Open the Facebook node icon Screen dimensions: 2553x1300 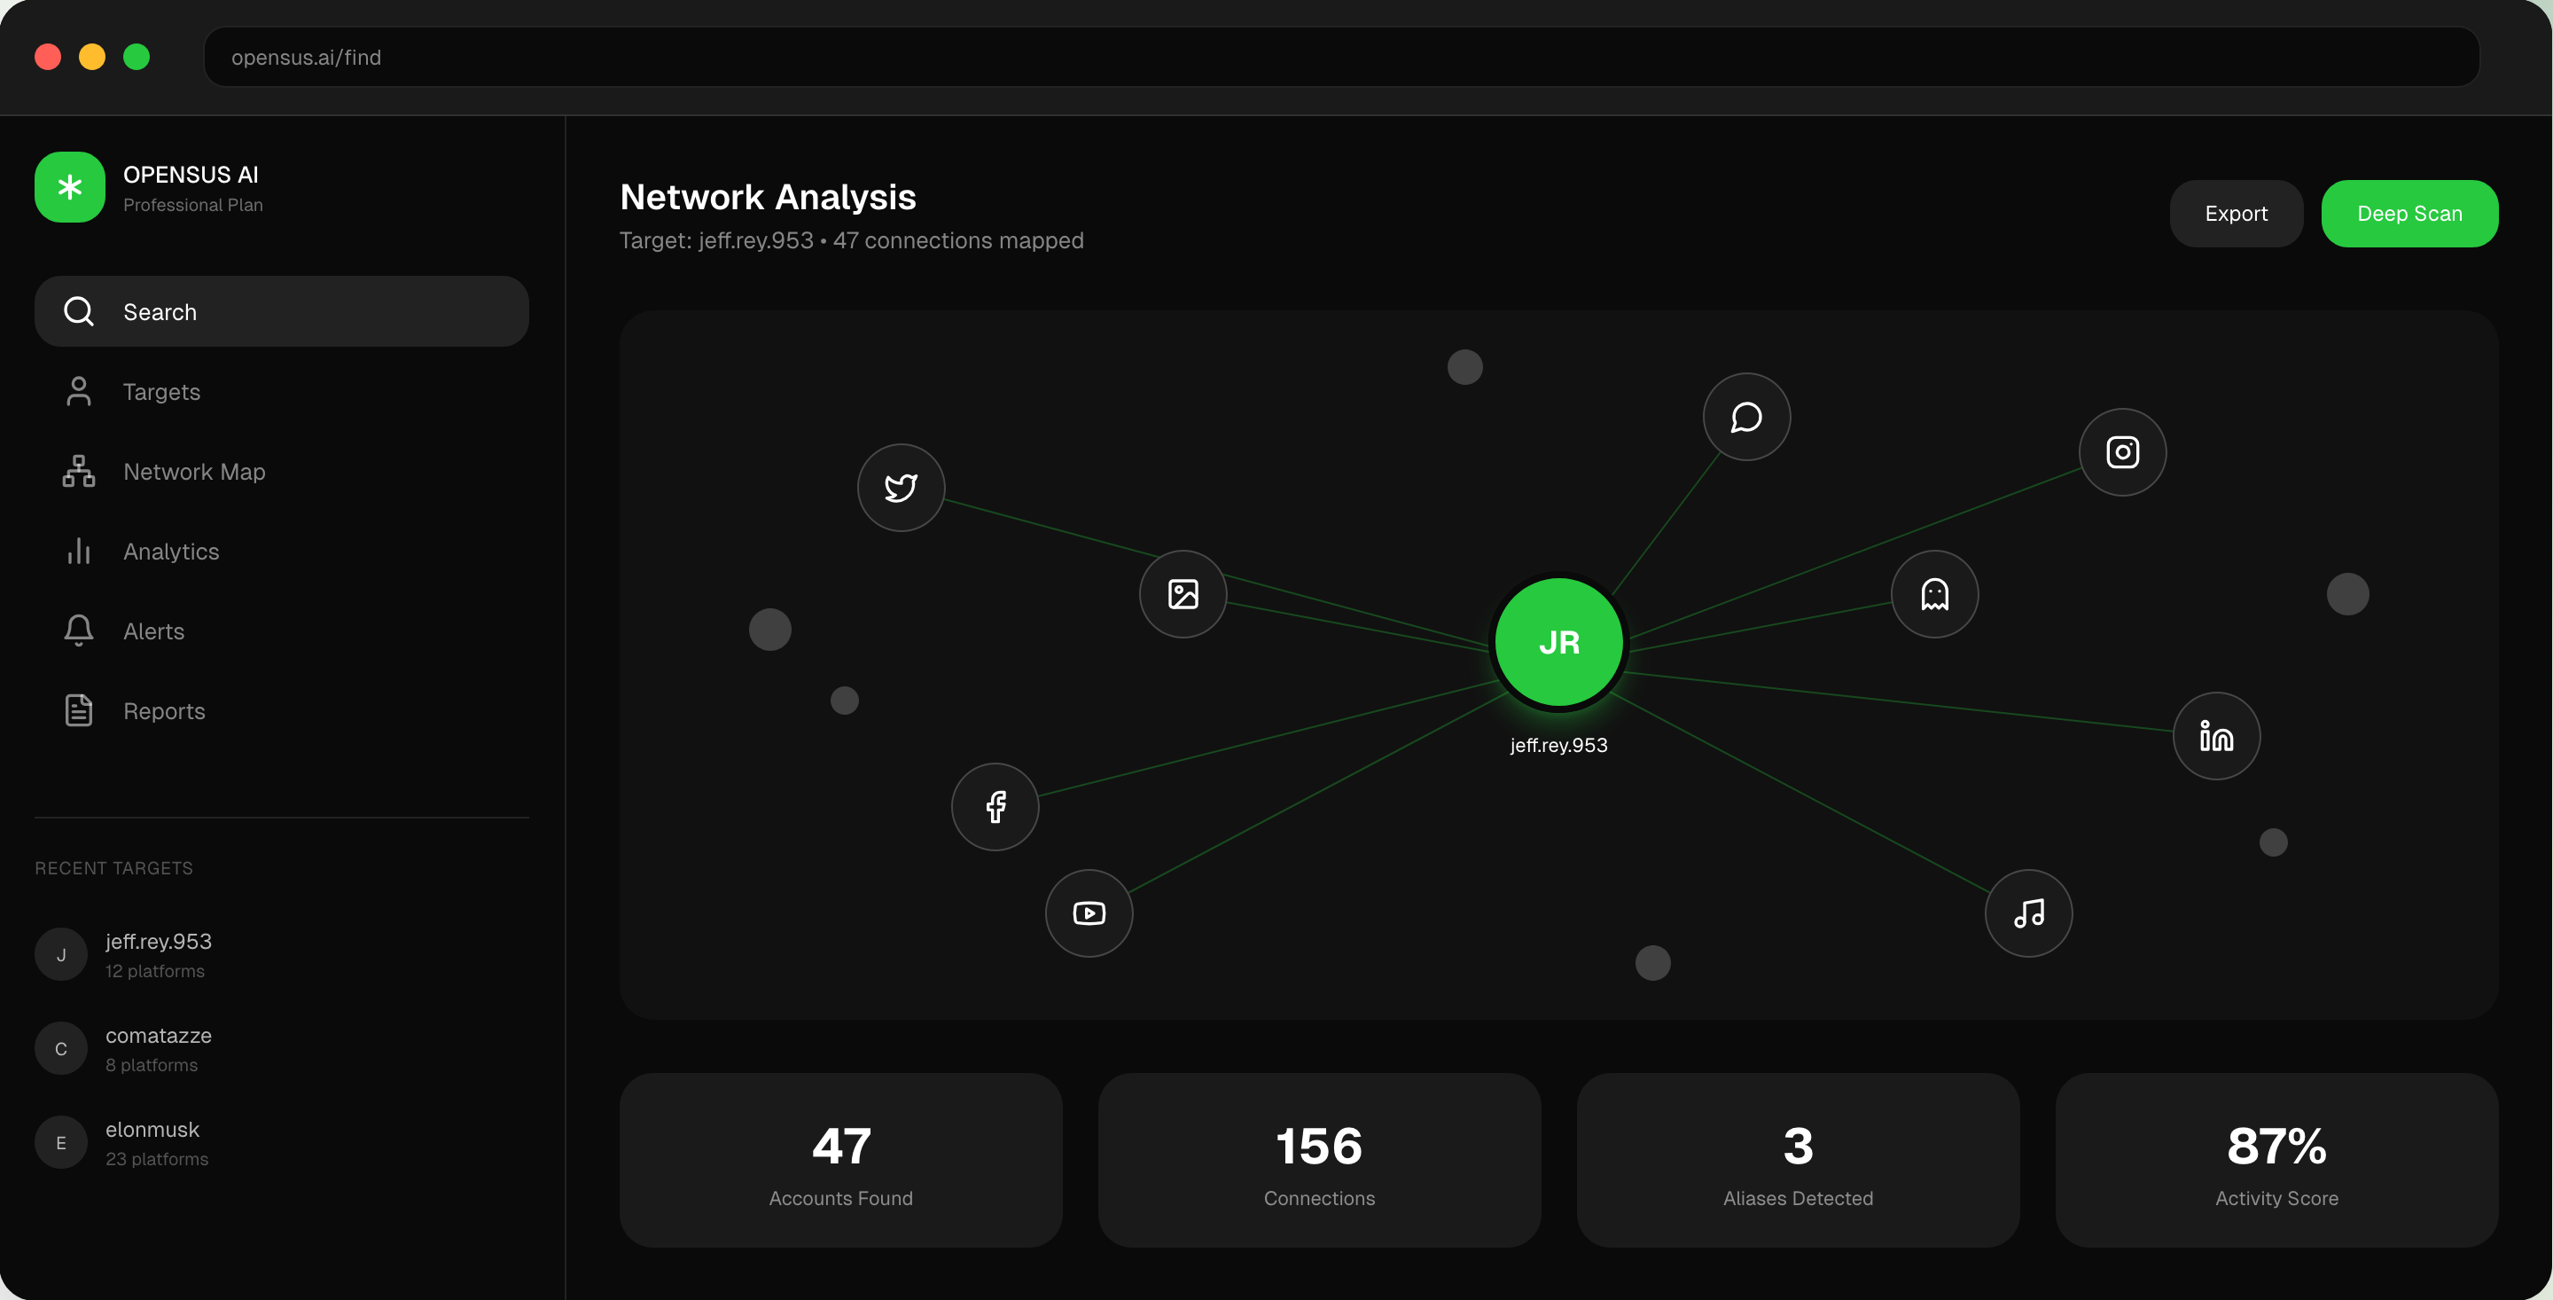click(995, 806)
